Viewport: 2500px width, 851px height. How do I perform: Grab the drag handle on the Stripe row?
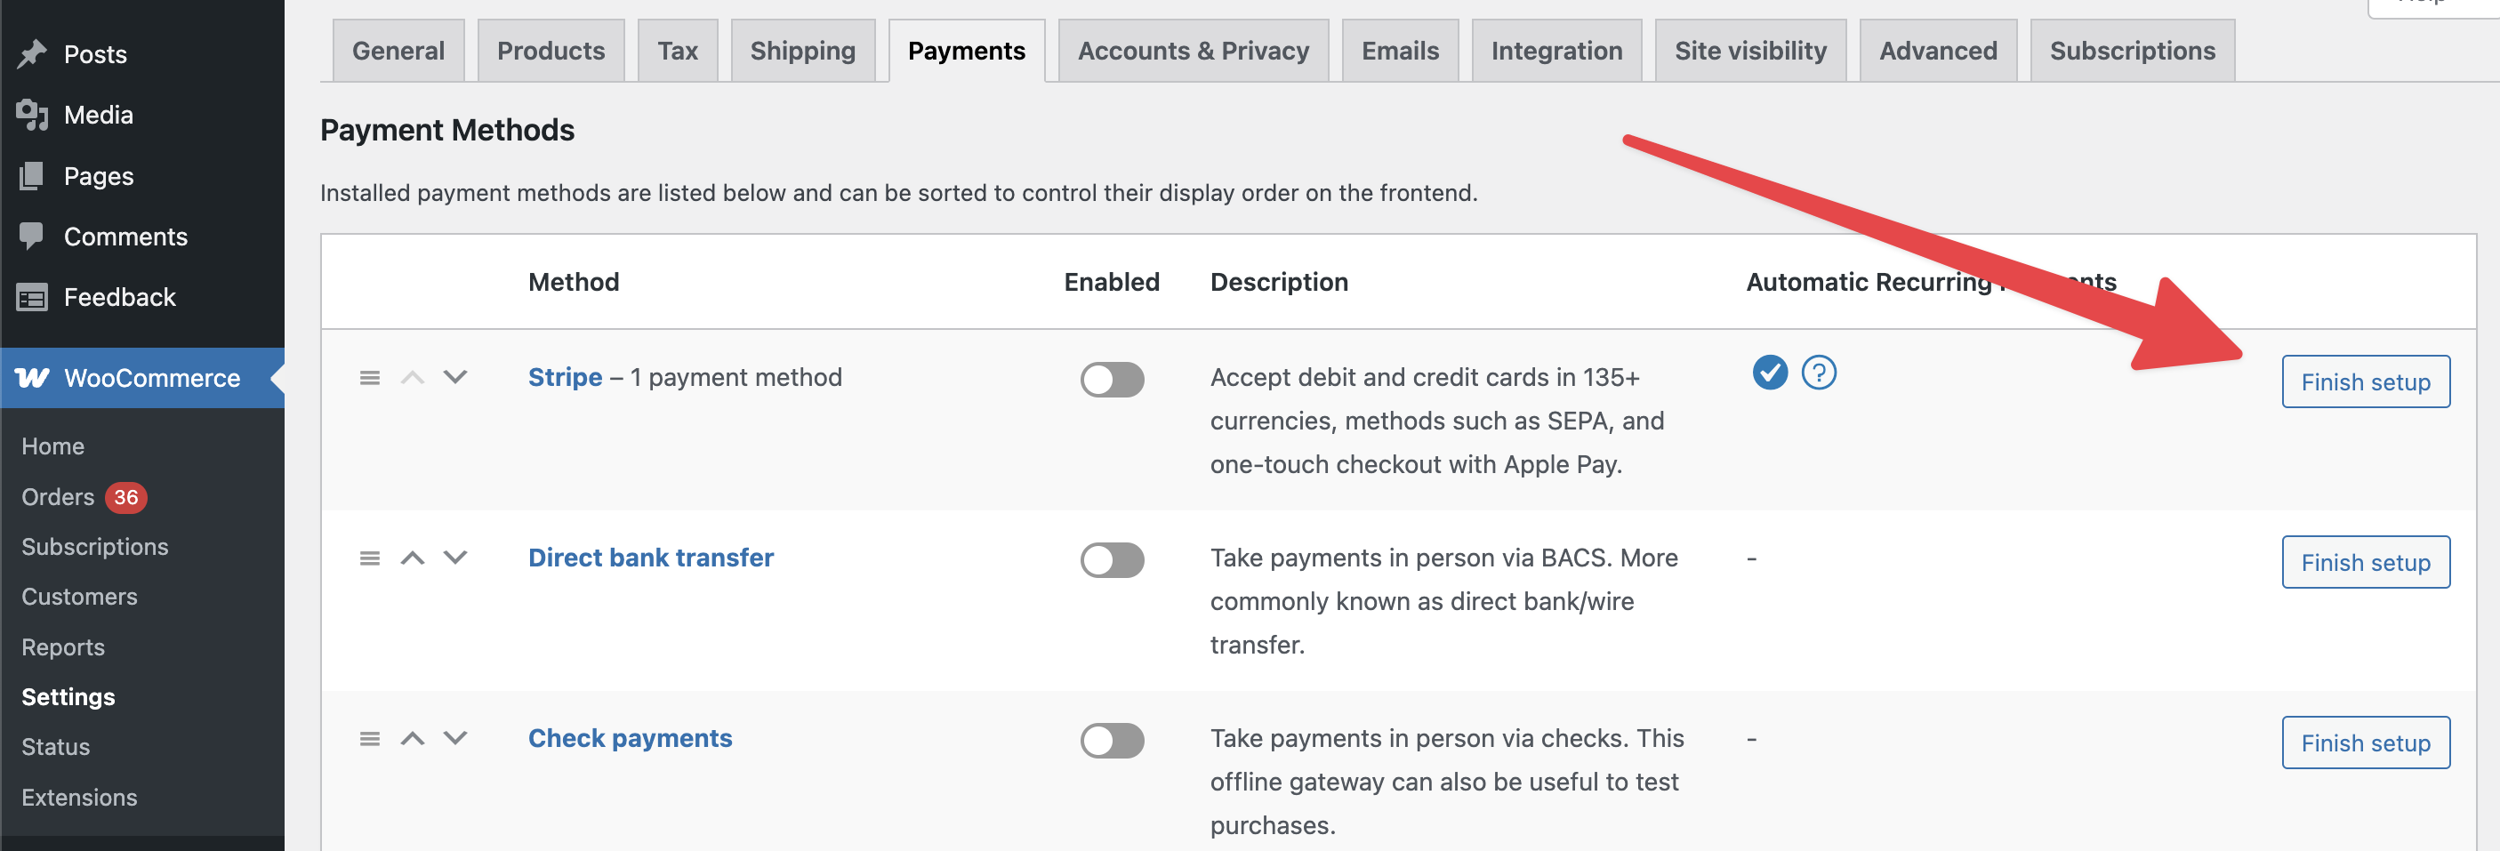pos(370,379)
